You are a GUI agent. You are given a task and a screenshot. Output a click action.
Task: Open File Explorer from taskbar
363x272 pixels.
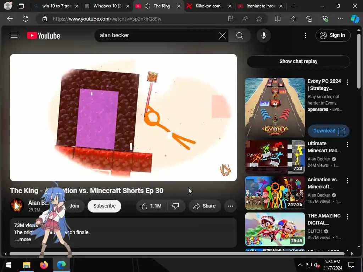(26, 265)
